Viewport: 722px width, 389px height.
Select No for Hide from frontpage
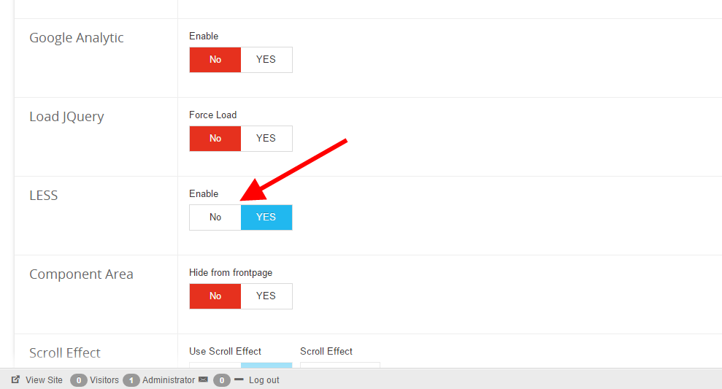click(x=215, y=296)
